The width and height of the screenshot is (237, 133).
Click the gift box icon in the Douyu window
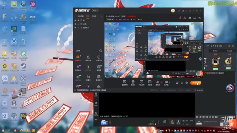pyautogui.click(x=165, y=121)
